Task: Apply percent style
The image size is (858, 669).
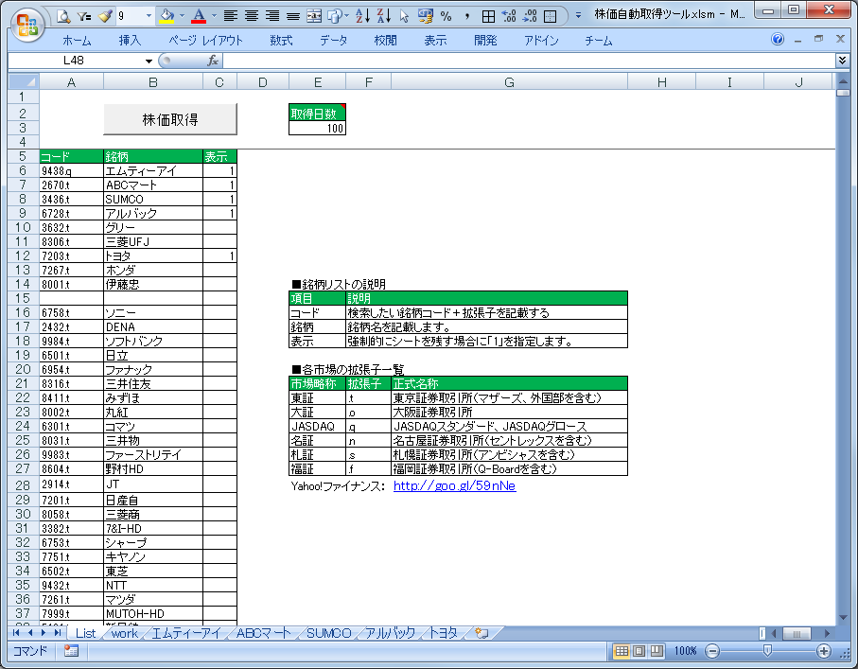Action: 447,16
